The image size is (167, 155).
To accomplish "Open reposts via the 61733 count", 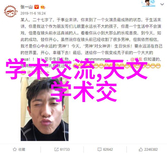I will [65, 149].
